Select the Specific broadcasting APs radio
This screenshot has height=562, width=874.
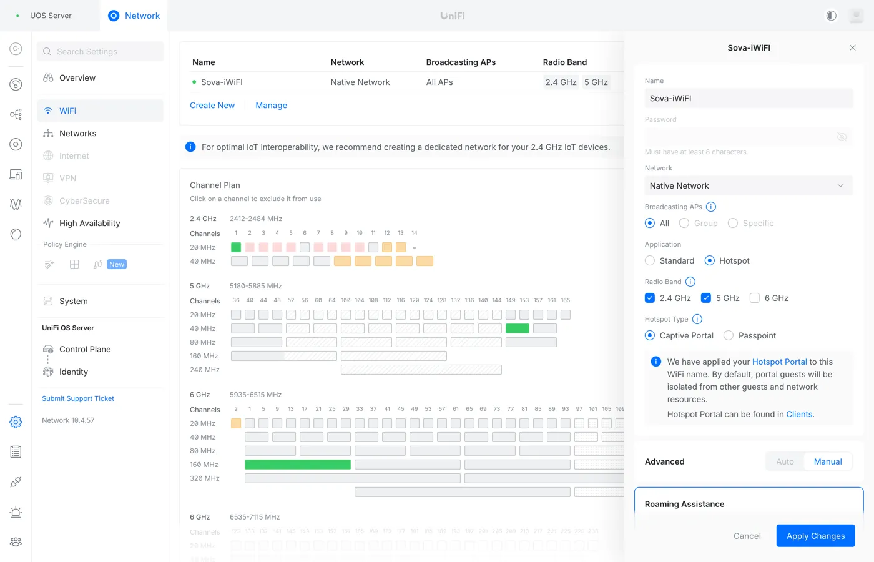click(x=733, y=223)
